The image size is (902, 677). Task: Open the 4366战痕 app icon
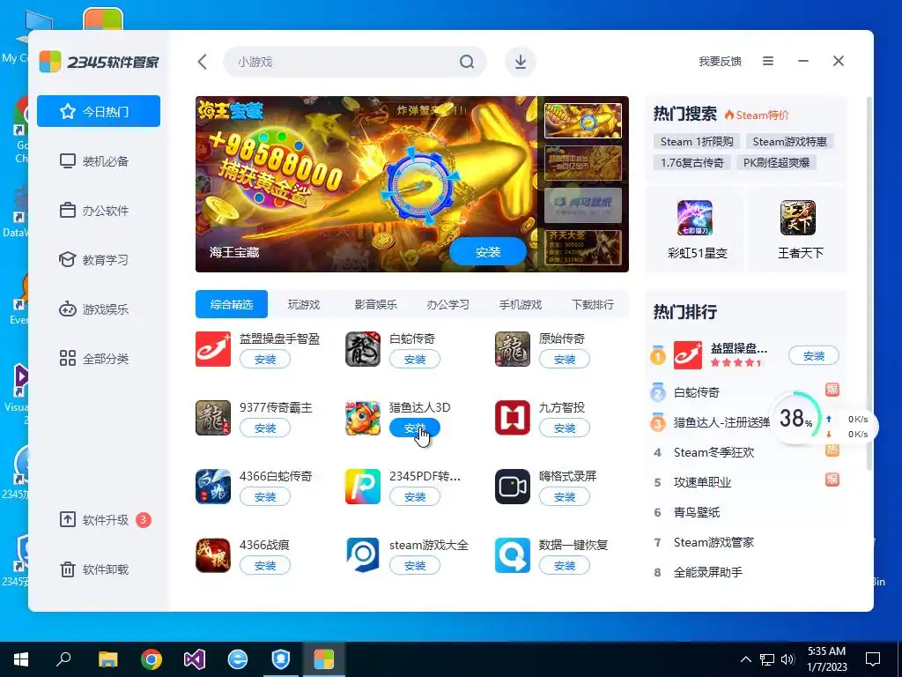[213, 555]
